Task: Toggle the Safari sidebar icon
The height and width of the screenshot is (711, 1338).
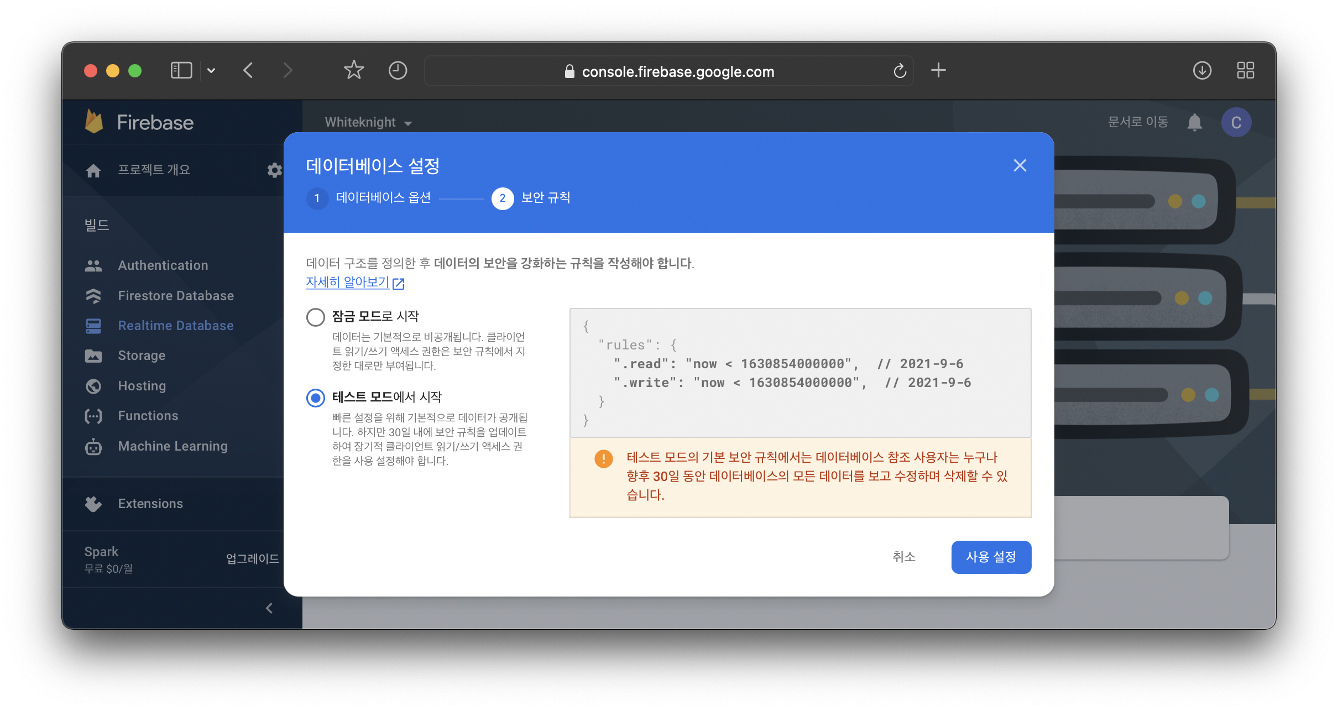Action: coord(181,70)
